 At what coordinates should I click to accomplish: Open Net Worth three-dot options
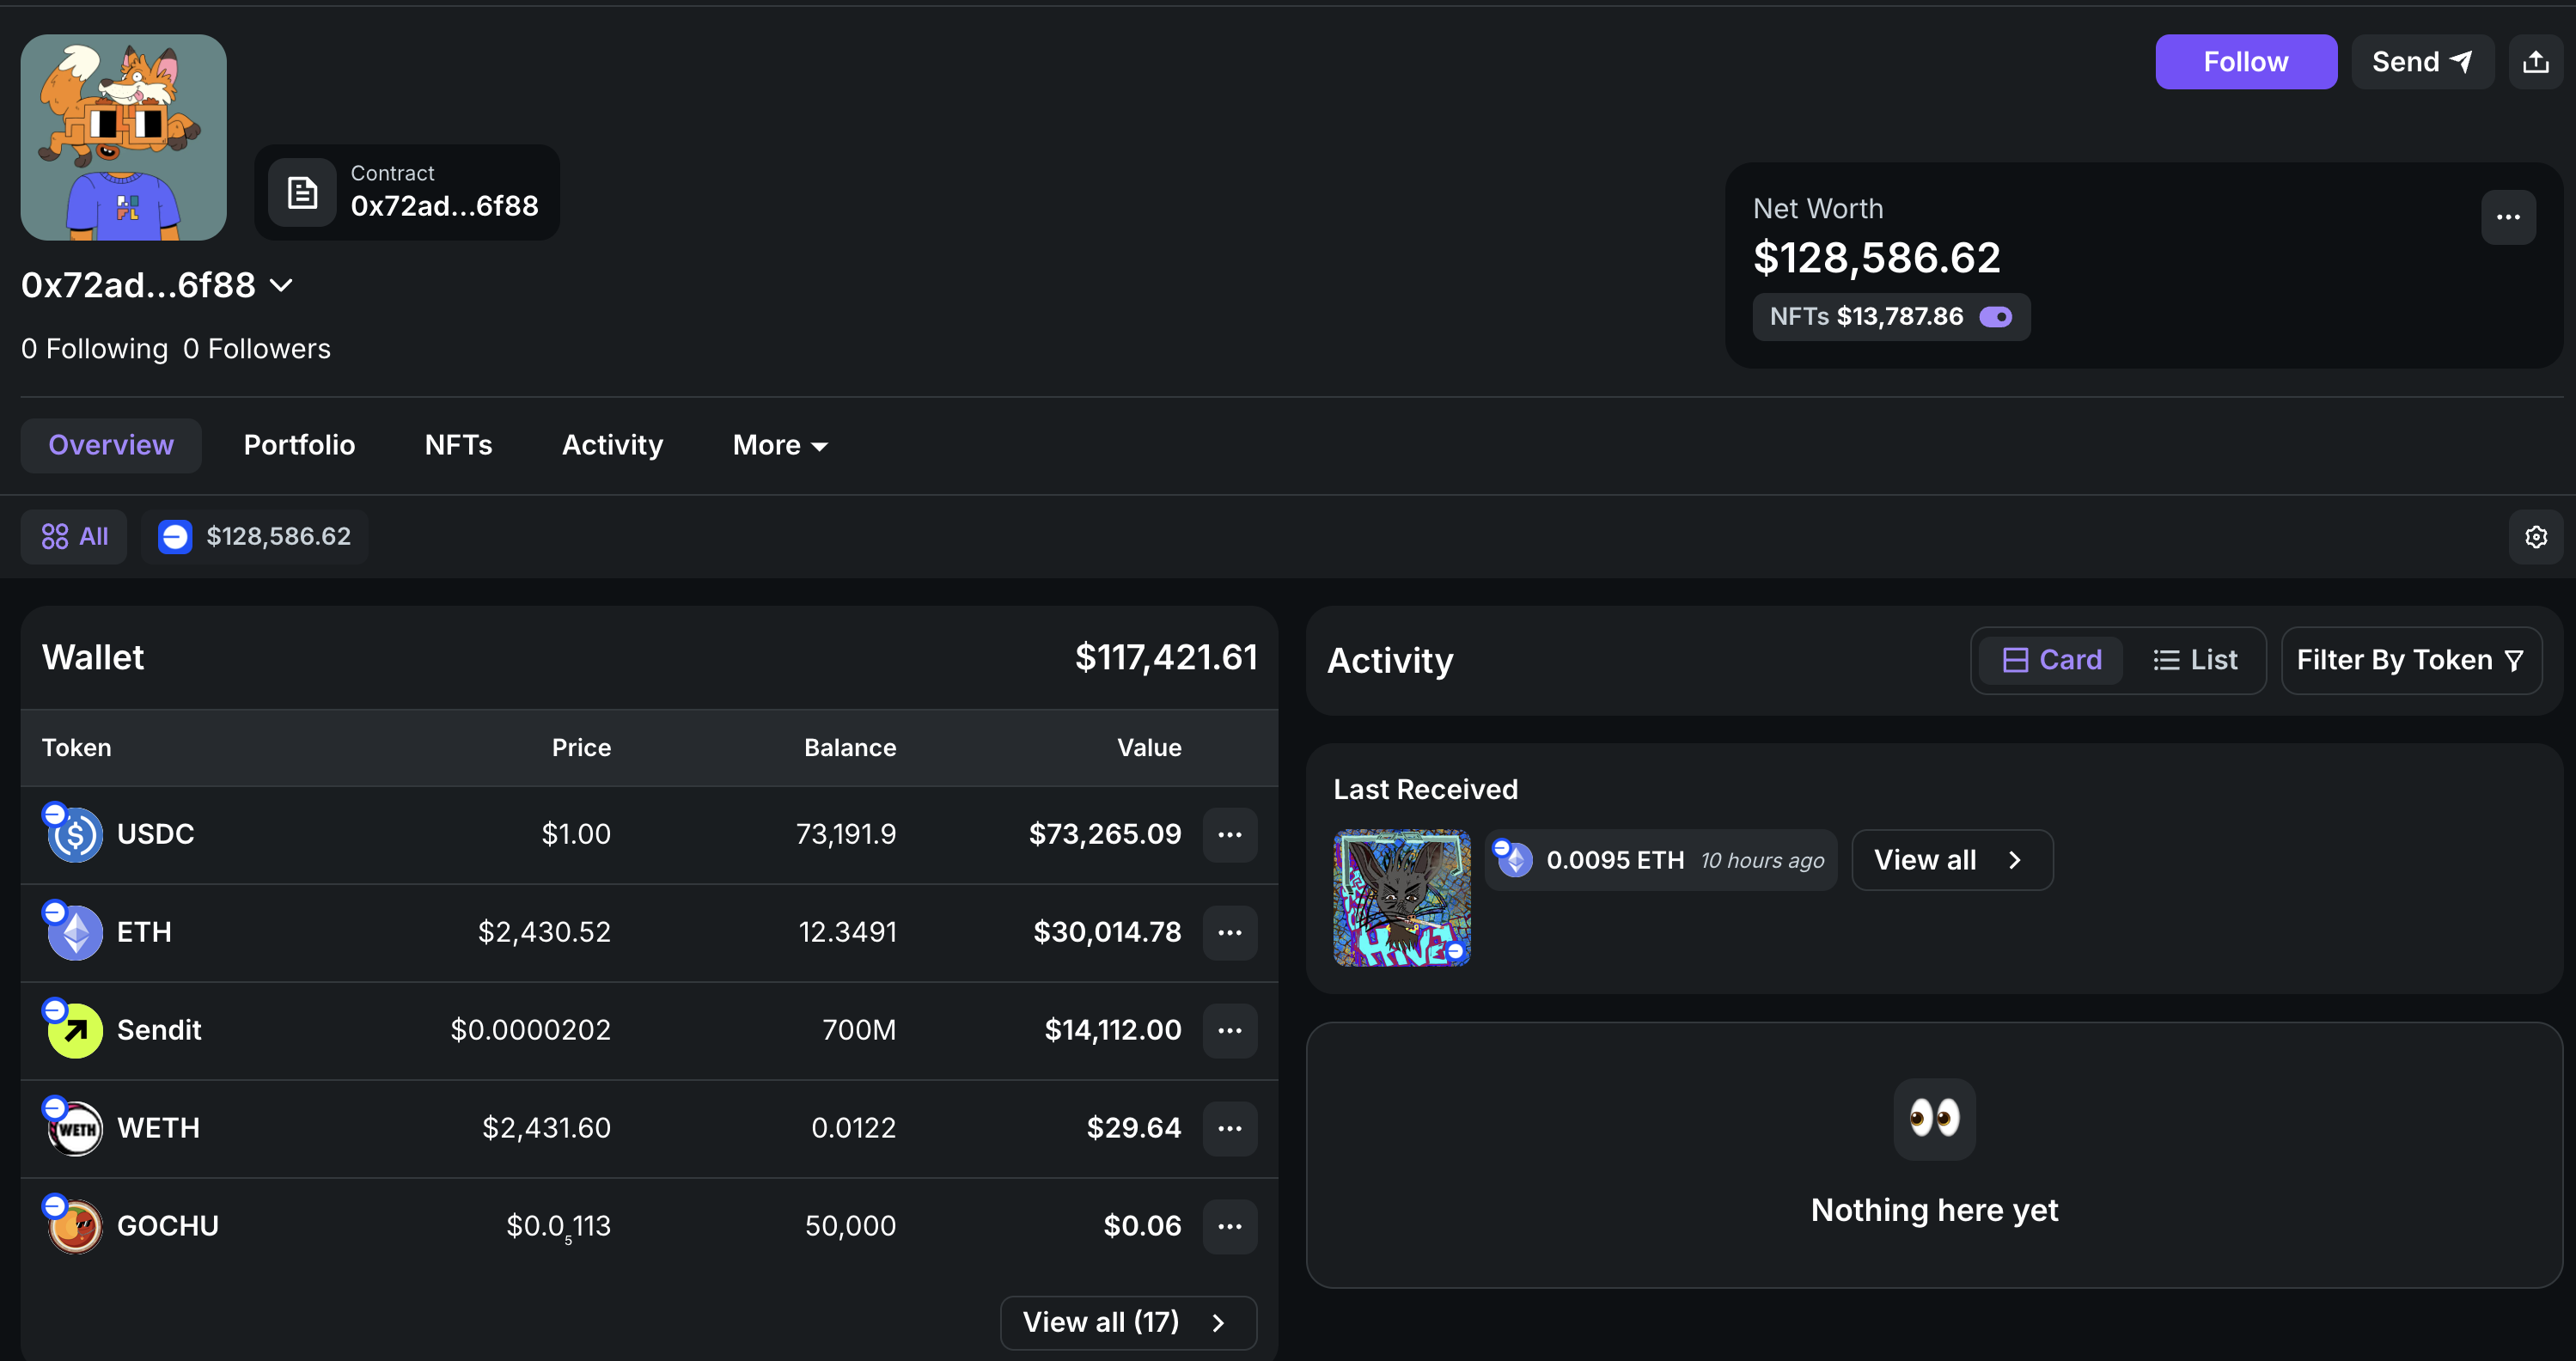click(2507, 217)
